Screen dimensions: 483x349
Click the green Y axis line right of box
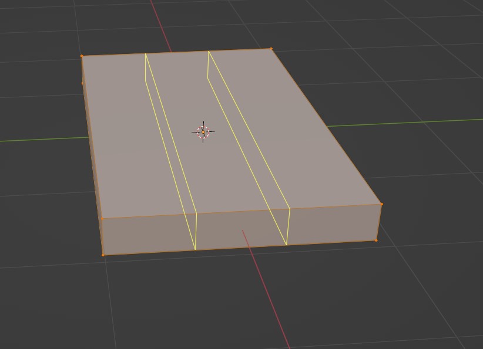click(411, 122)
